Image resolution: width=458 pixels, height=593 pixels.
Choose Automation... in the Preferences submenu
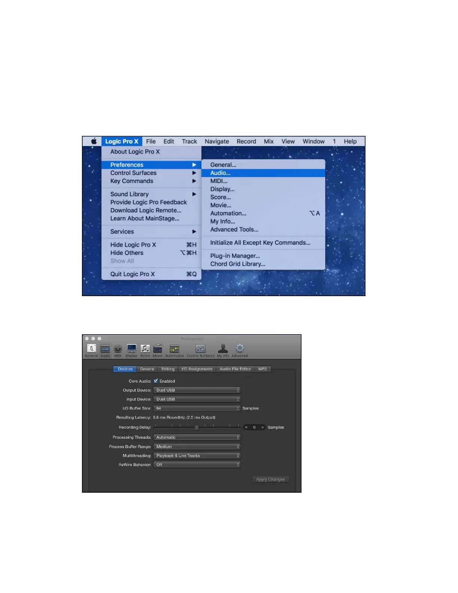pyautogui.click(x=263, y=213)
